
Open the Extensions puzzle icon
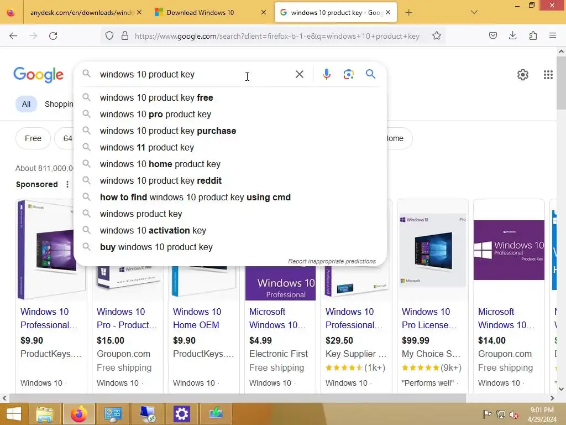coord(533,35)
